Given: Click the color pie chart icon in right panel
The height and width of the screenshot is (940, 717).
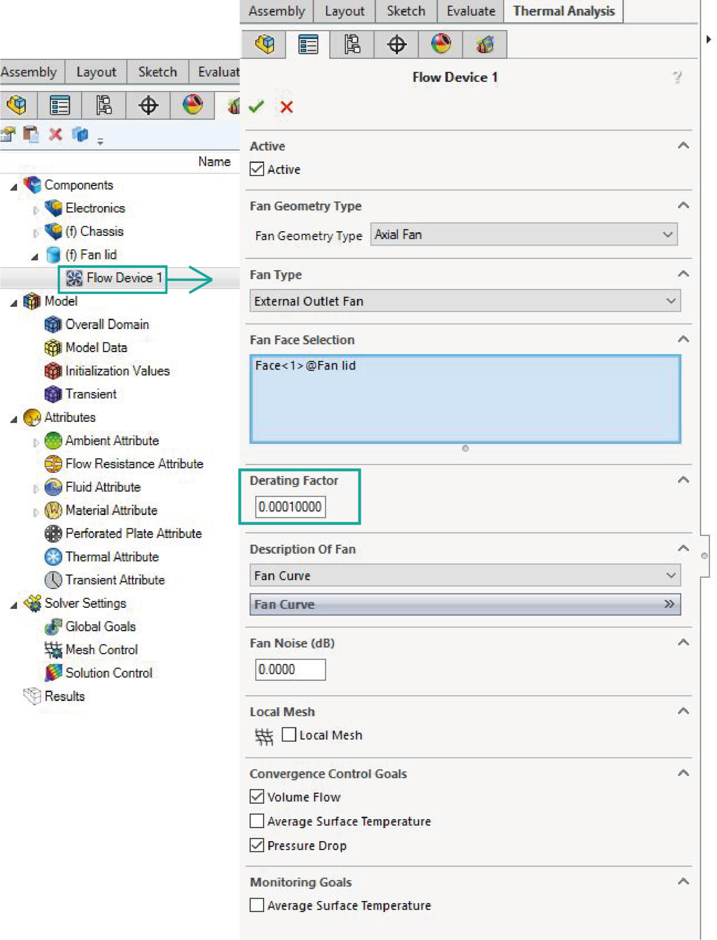Looking at the screenshot, I should click(440, 45).
